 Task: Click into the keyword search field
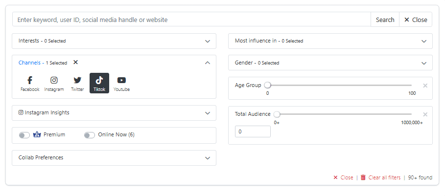coord(191,20)
